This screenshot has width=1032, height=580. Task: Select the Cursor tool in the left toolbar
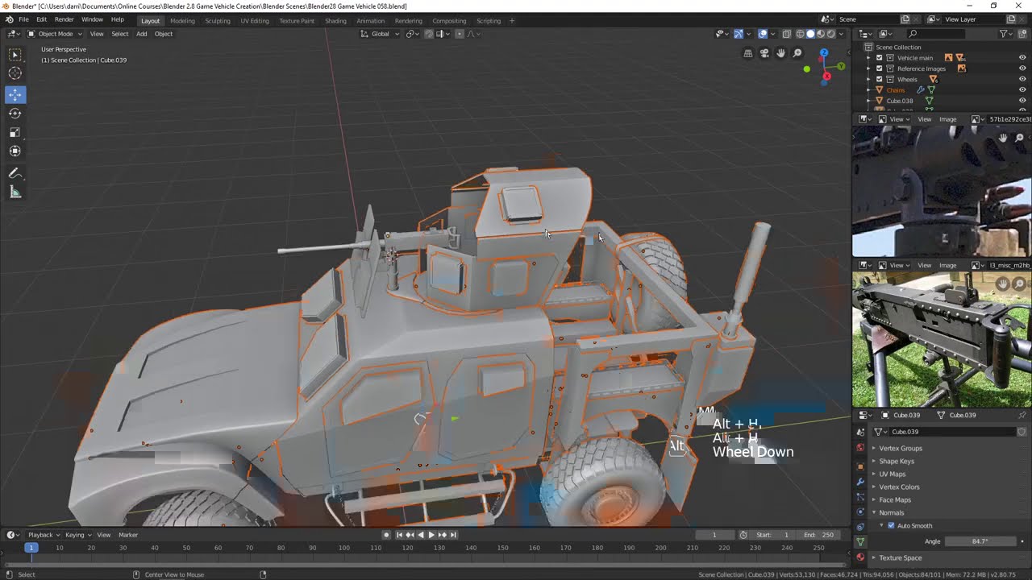click(15, 73)
